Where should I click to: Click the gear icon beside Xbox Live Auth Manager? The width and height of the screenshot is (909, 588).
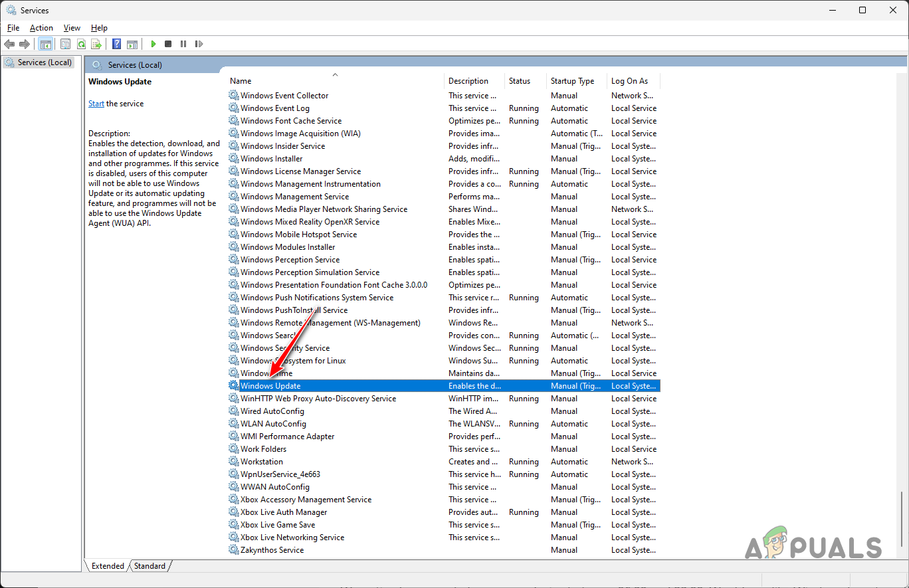pyautogui.click(x=233, y=512)
